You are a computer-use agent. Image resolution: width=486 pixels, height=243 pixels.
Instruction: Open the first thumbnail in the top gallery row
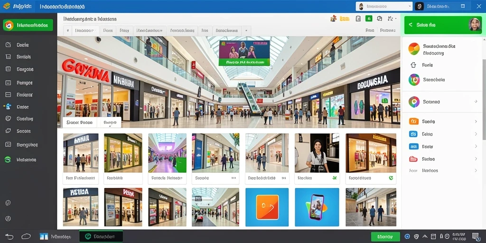[81, 153]
